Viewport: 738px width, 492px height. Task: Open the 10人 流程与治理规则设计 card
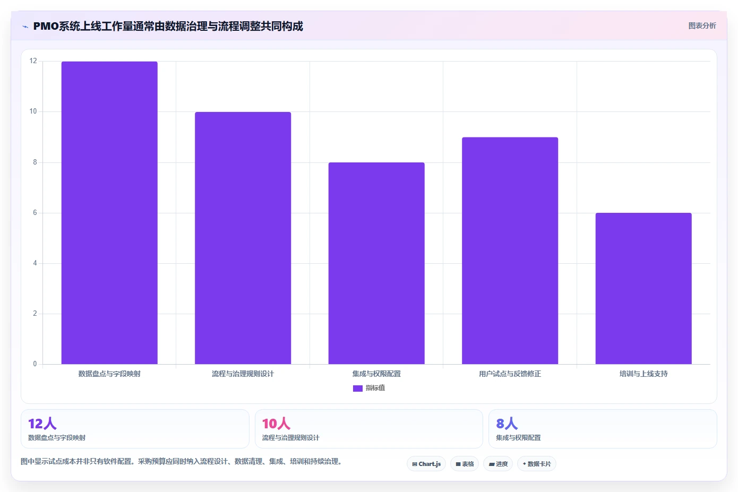[x=369, y=429]
